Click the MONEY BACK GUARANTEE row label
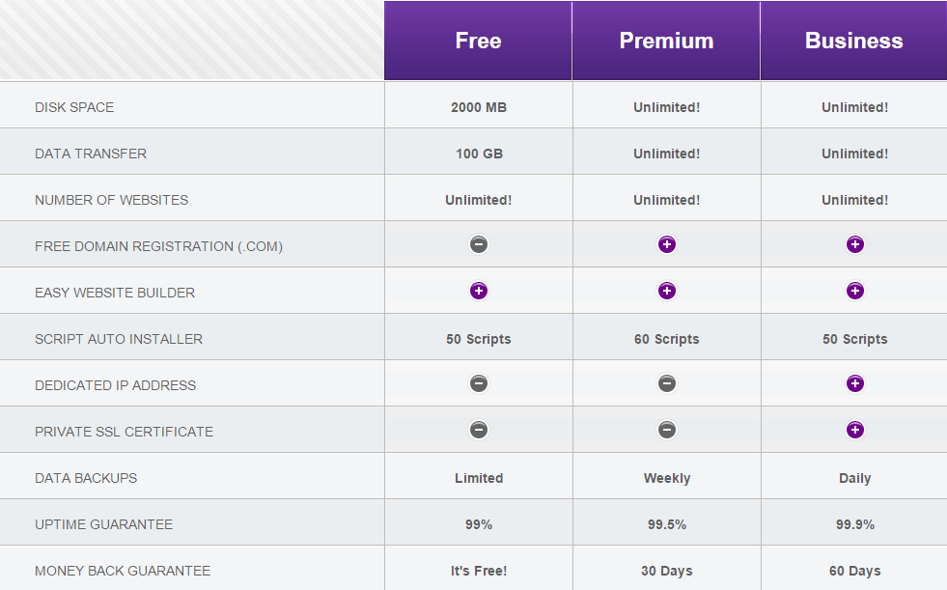The height and width of the screenshot is (590, 947). [123, 571]
